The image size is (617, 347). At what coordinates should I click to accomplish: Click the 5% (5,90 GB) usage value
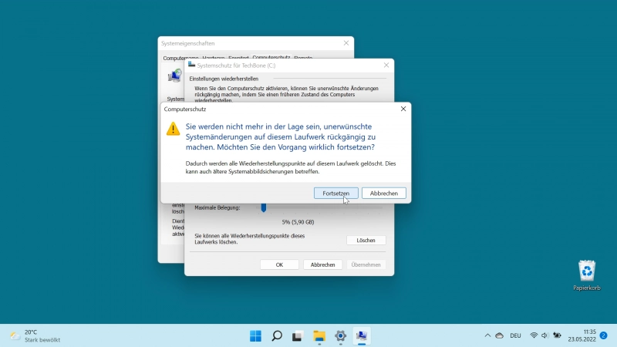pos(298,222)
